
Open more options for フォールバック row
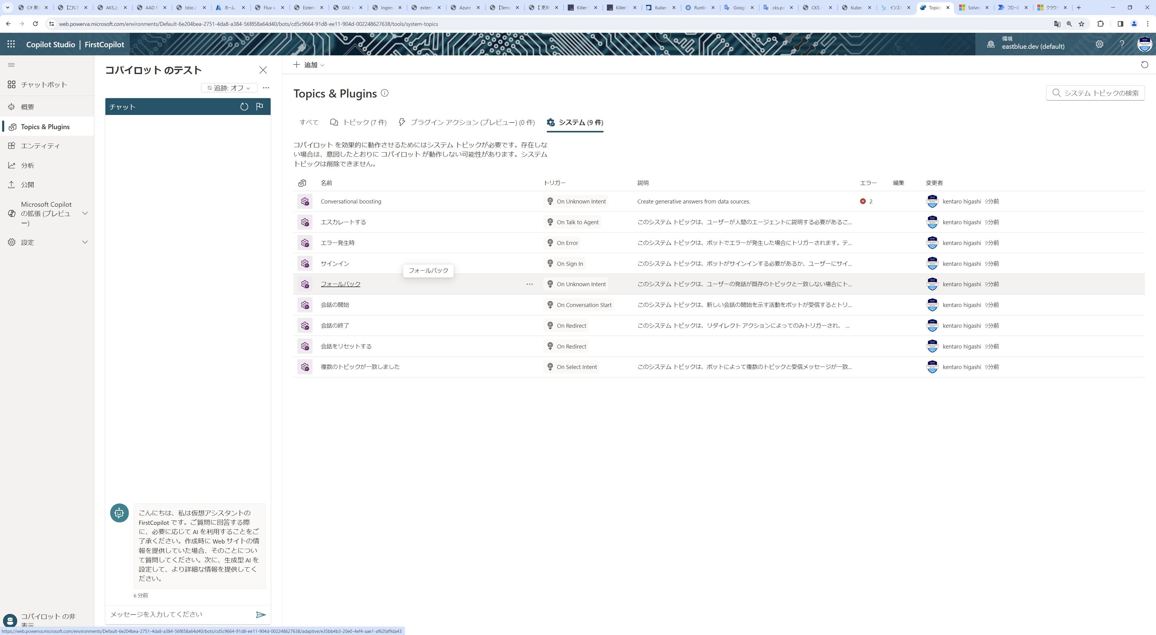530,284
